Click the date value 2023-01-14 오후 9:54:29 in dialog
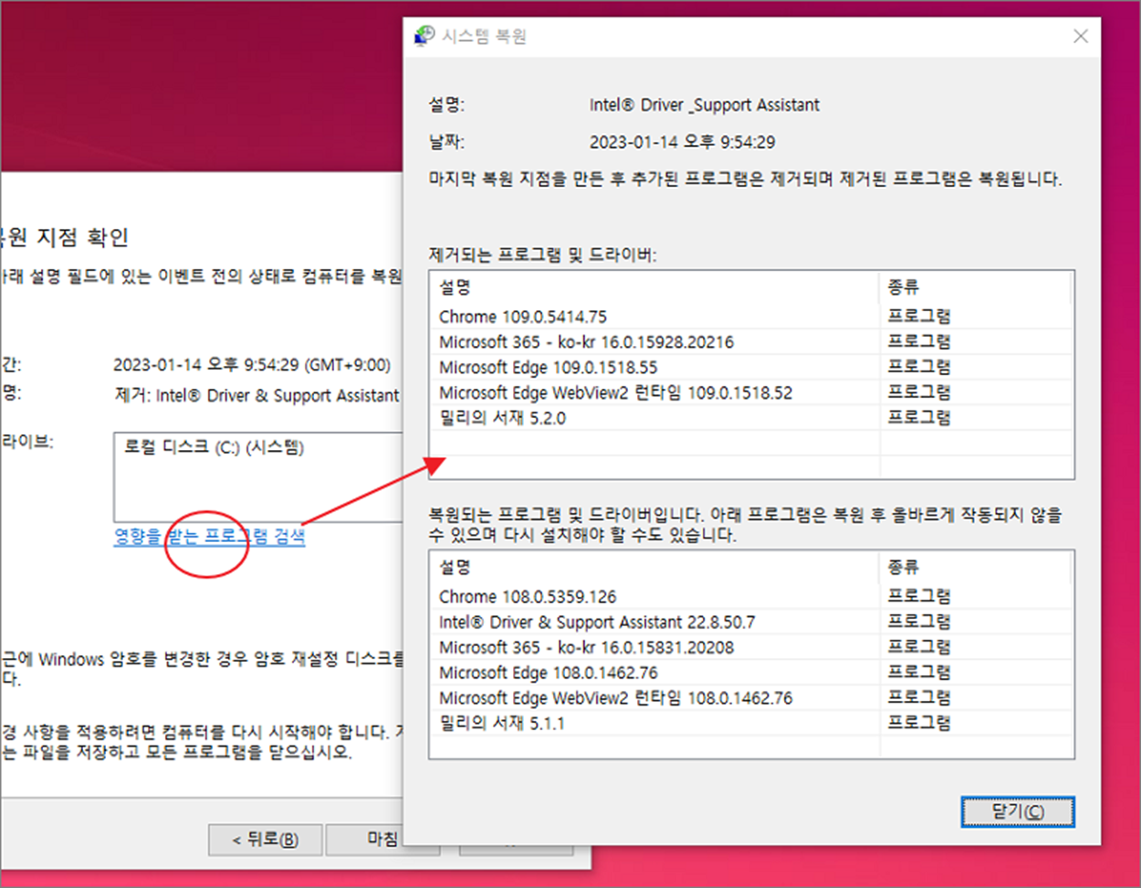Viewport: 1141px width, 888px height. pyautogui.click(x=683, y=142)
